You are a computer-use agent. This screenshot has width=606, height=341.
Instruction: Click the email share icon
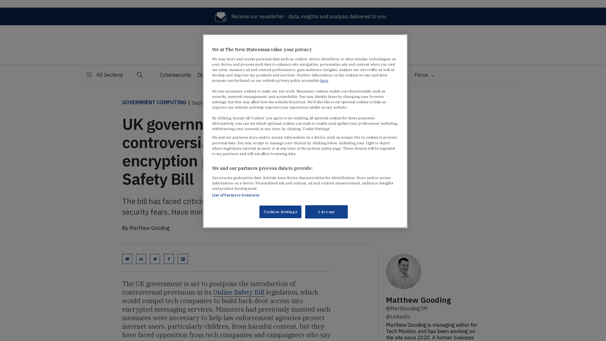128,259
